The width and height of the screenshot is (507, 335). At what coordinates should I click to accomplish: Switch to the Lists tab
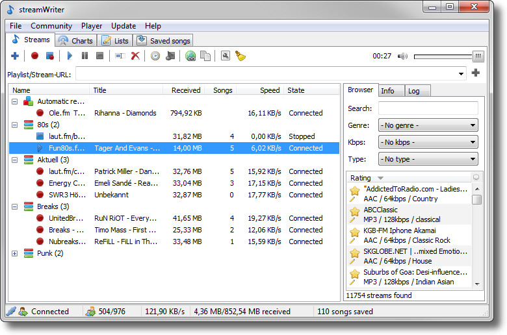coord(116,41)
